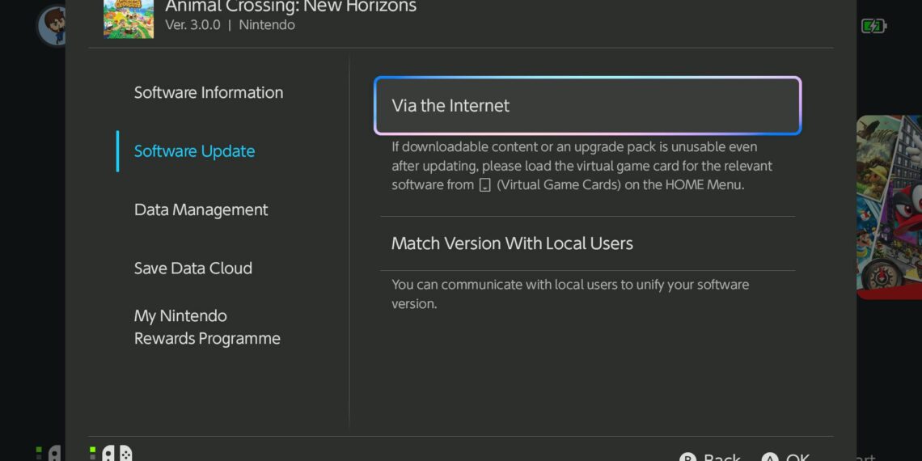Click the Super Mario Odyssey game tile
The image size is (922, 461).
click(x=889, y=206)
